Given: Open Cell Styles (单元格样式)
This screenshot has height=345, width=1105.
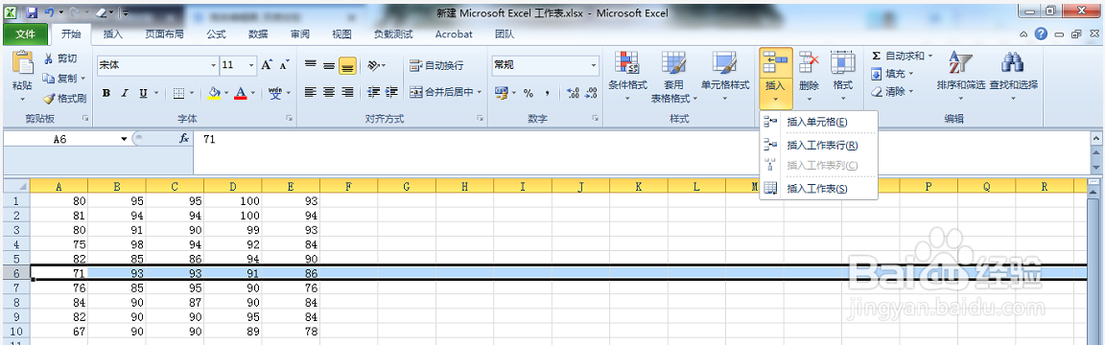Looking at the screenshot, I should tap(724, 77).
